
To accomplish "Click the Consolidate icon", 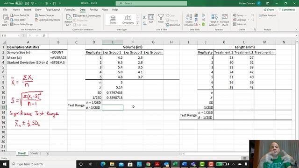I will point(204,15).
